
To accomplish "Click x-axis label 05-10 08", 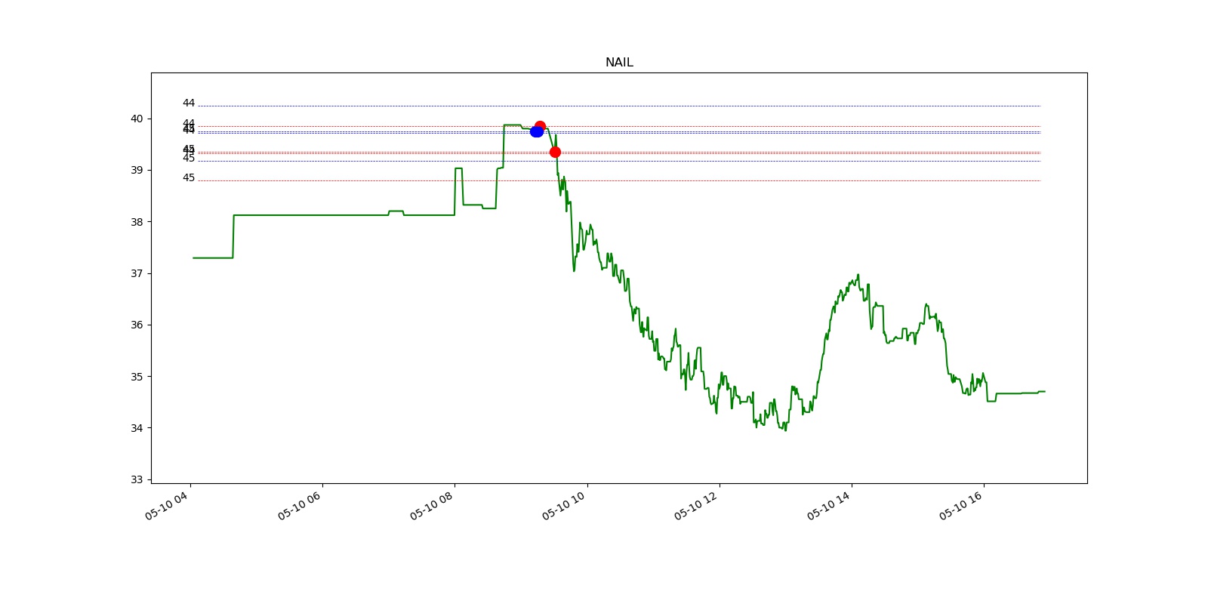I will 431,506.
